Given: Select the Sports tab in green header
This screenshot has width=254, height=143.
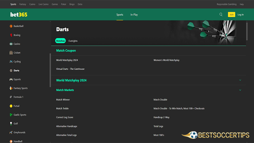Looking at the screenshot, I should [x=120, y=15].
